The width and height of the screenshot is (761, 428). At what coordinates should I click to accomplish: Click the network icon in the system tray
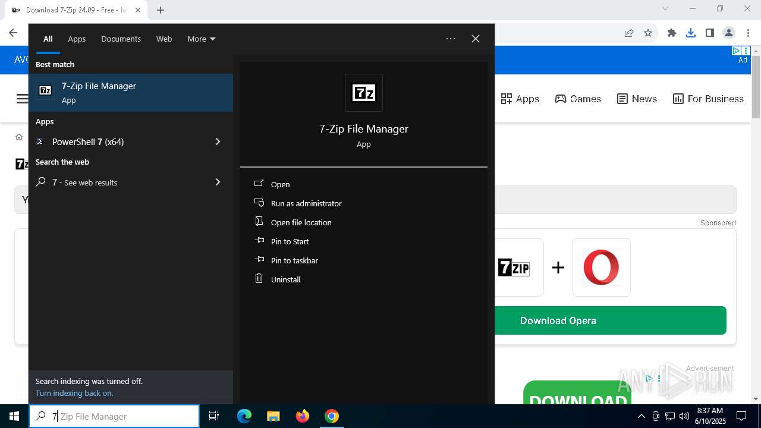tap(670, 416)
